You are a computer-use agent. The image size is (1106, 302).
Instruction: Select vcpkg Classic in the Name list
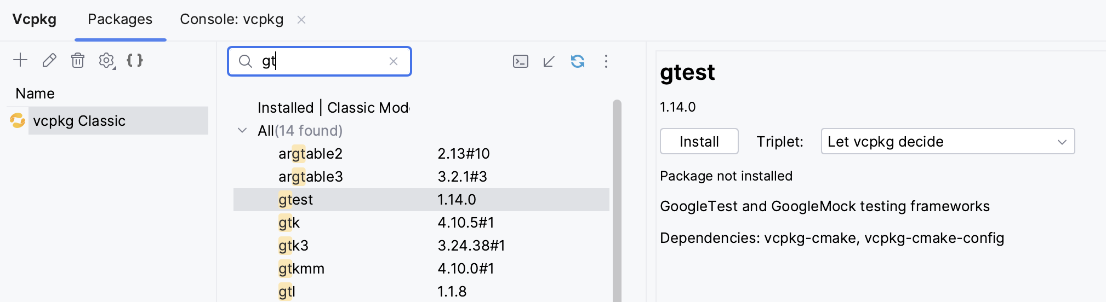tap(79, 121)
